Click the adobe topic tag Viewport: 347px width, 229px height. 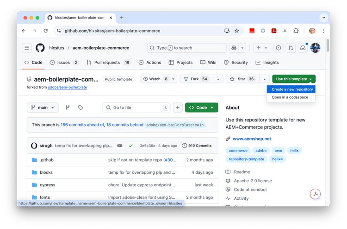click(261, 151)
